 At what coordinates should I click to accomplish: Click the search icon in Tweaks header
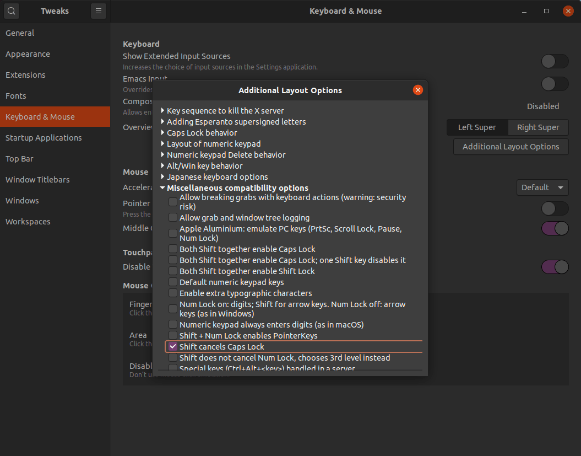pos(12,11)
